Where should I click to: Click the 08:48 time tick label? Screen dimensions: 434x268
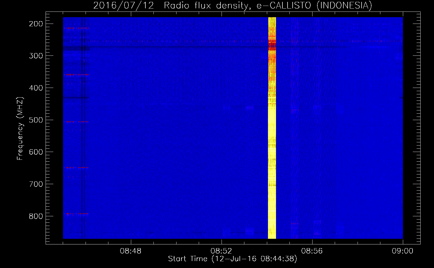click(x=131, y=251)
